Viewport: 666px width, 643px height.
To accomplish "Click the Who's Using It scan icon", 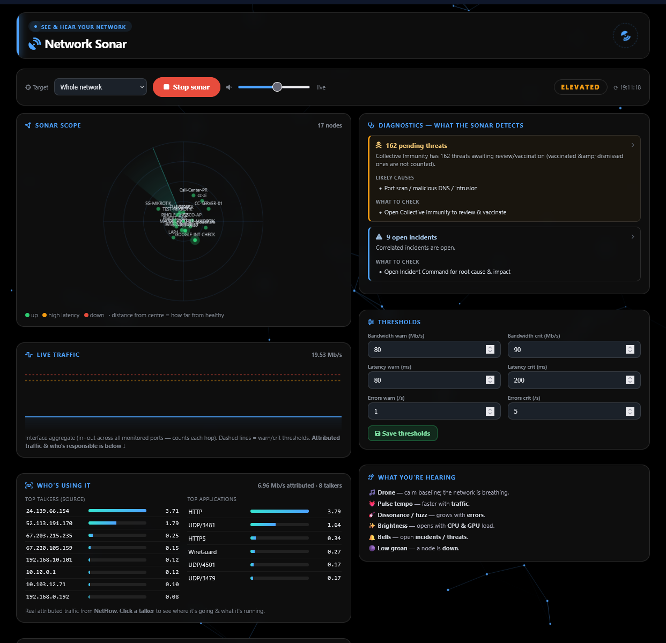I will 29,485.
